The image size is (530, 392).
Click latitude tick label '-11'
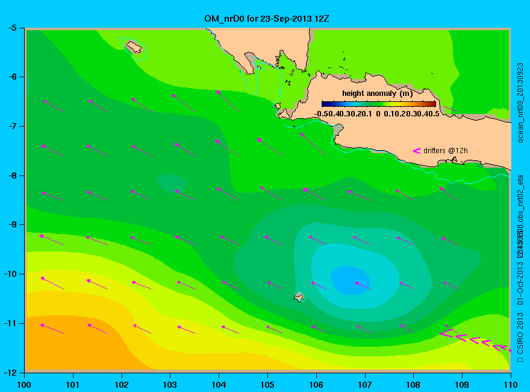10,323
